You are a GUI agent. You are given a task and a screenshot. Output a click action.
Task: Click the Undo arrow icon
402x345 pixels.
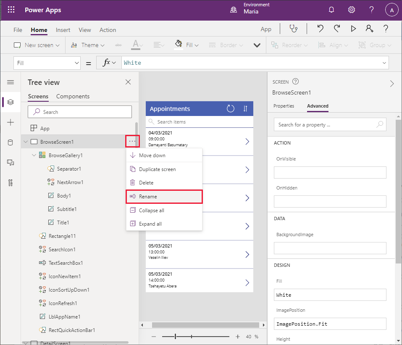pos(321,29)
